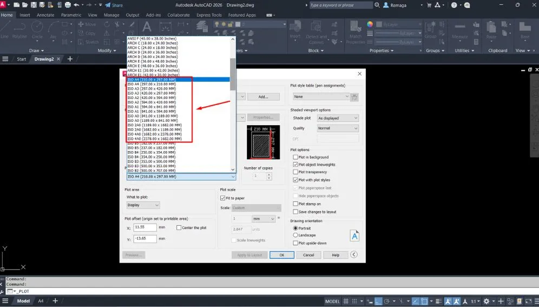
Task: Toggle ortho mode in the status bar
Action: pos(379,302)
